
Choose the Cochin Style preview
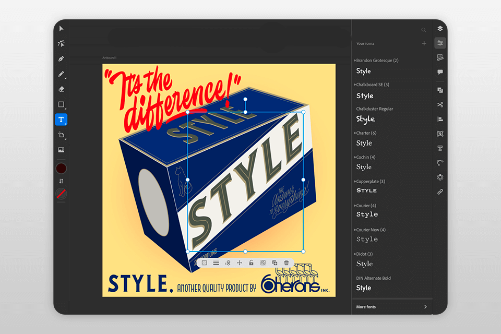coord(364,167)
